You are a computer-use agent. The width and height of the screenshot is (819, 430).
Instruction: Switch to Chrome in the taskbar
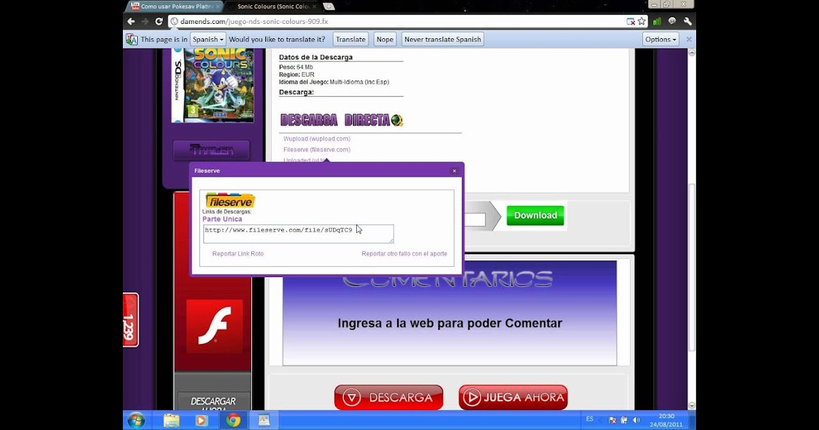[233, 420]
